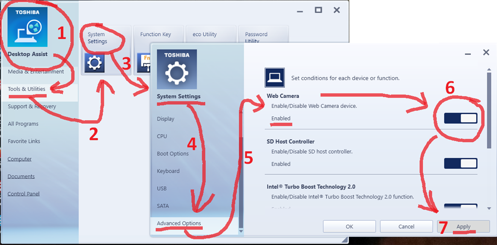Open the Documents link
Screen dimensions: 497x245
click(21, 176)
